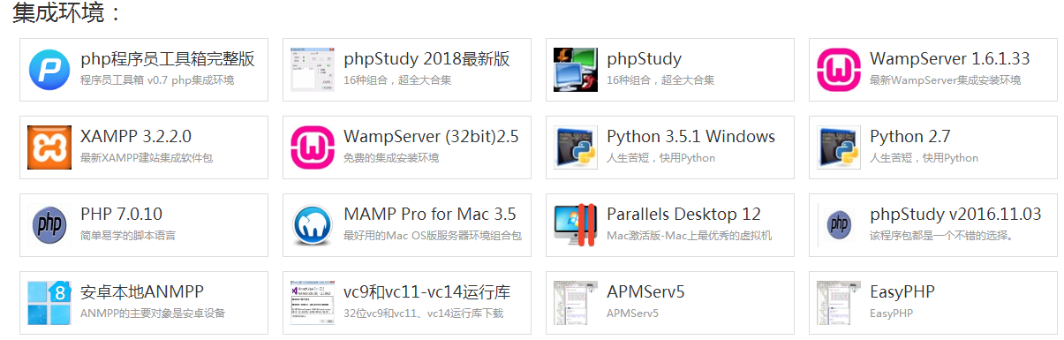
Task: Click the text 程序员工具箱 v0.7 php集成环境
Action: [157, 80]
